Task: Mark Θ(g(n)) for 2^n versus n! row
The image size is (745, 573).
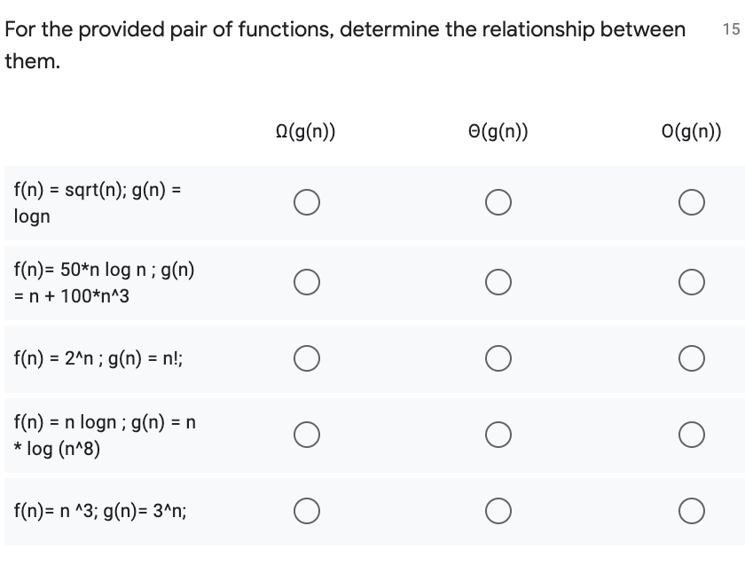Action: [x=498, y=358]
